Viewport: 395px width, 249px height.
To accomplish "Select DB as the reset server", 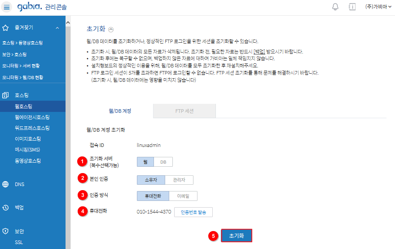I will [163, 162].
